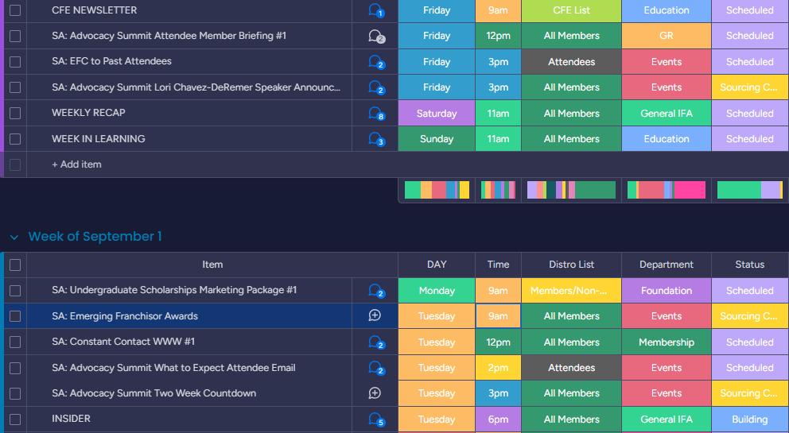The width and height of the screenshot is (789, 433).
Task: Click 12pm time for Constant Contact WWW #1
Action: [x=498, y=342]
